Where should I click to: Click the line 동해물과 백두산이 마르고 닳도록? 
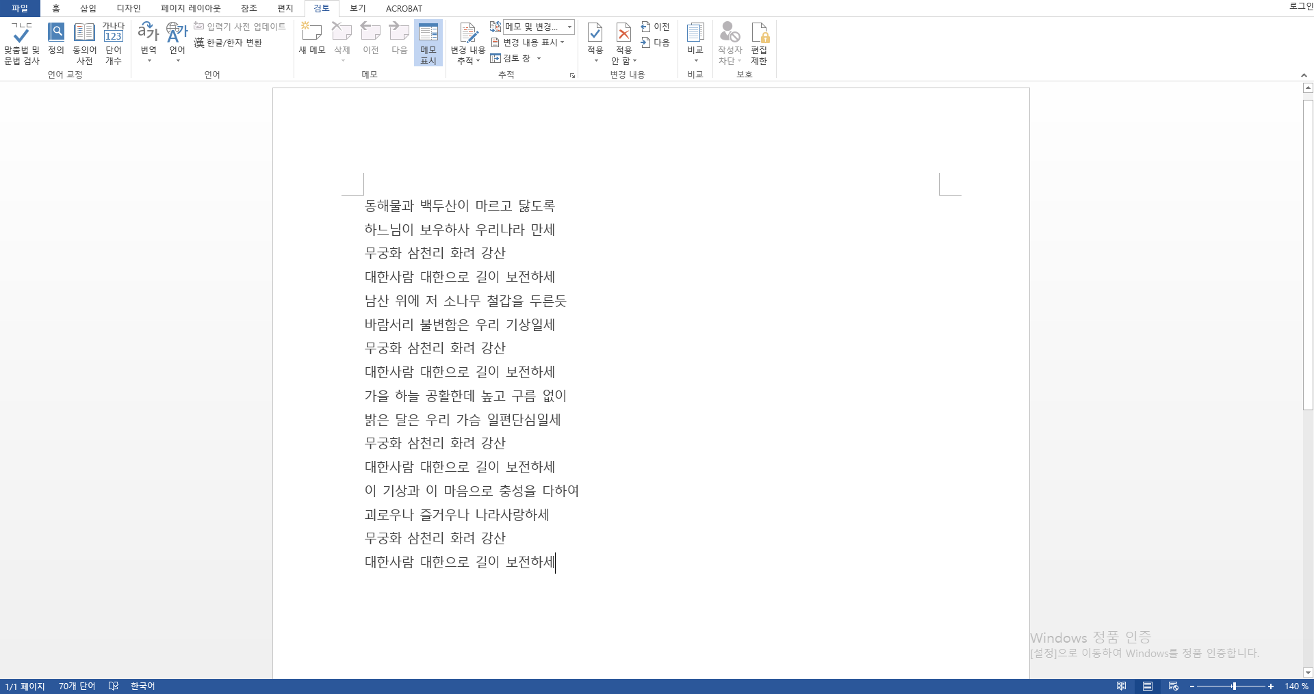click(460, 206)
